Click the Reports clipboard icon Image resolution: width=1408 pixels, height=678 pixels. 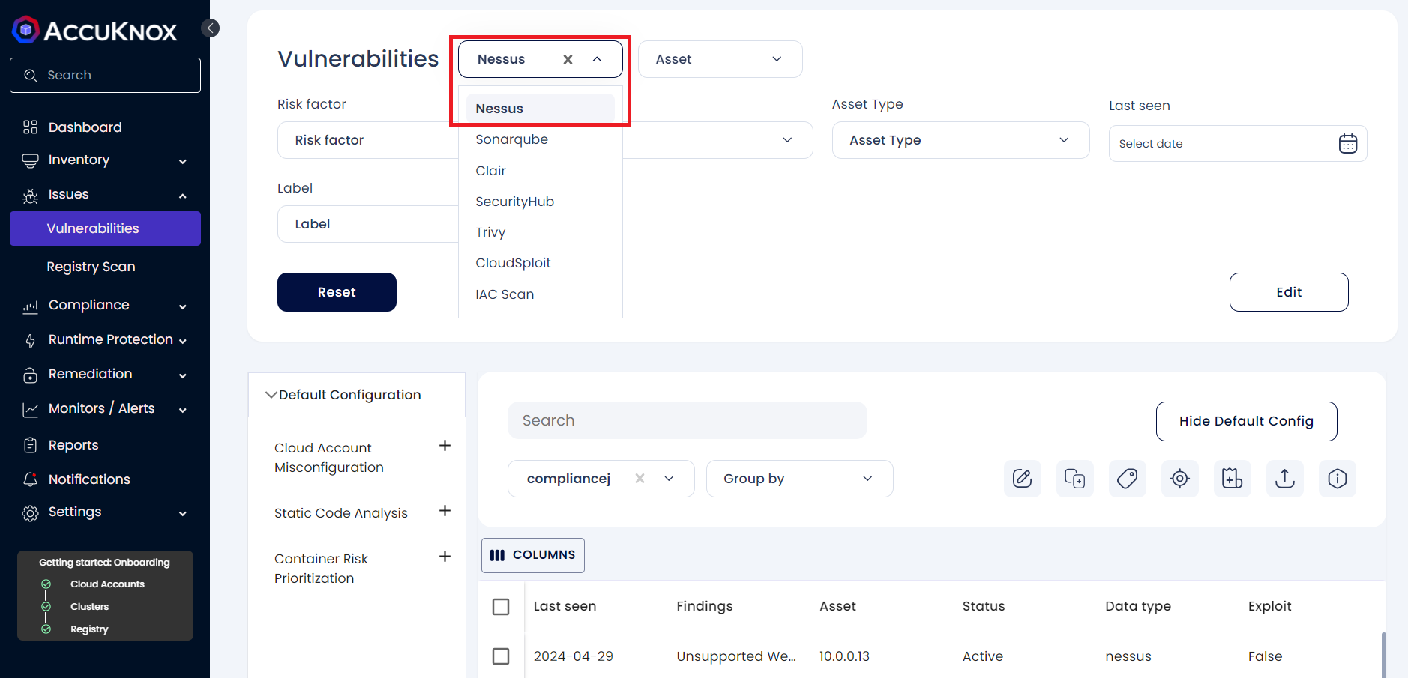[30, 445]
